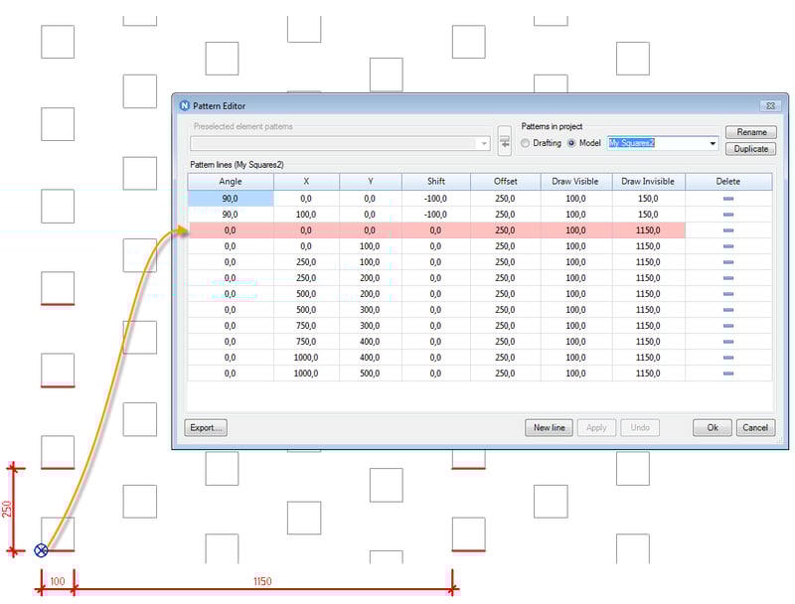This screenshot has height=604, width=795.
Task: Click the 1150 dimension label in drawing
Action: pyautogui.click(x=262, y=581)
